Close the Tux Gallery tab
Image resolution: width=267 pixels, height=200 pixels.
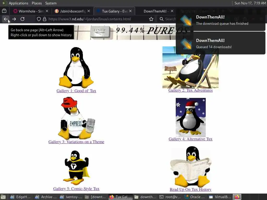130,11
